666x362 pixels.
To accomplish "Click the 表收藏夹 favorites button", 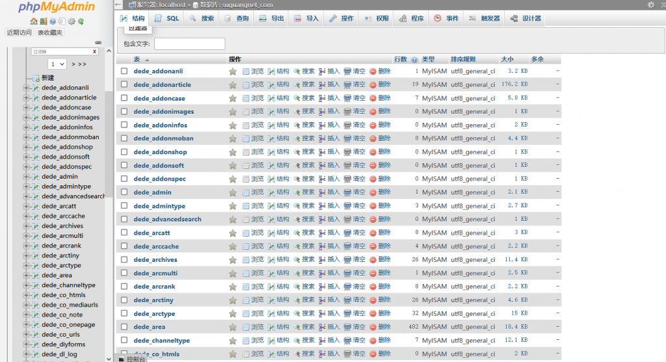I will (x=49, y=32).
